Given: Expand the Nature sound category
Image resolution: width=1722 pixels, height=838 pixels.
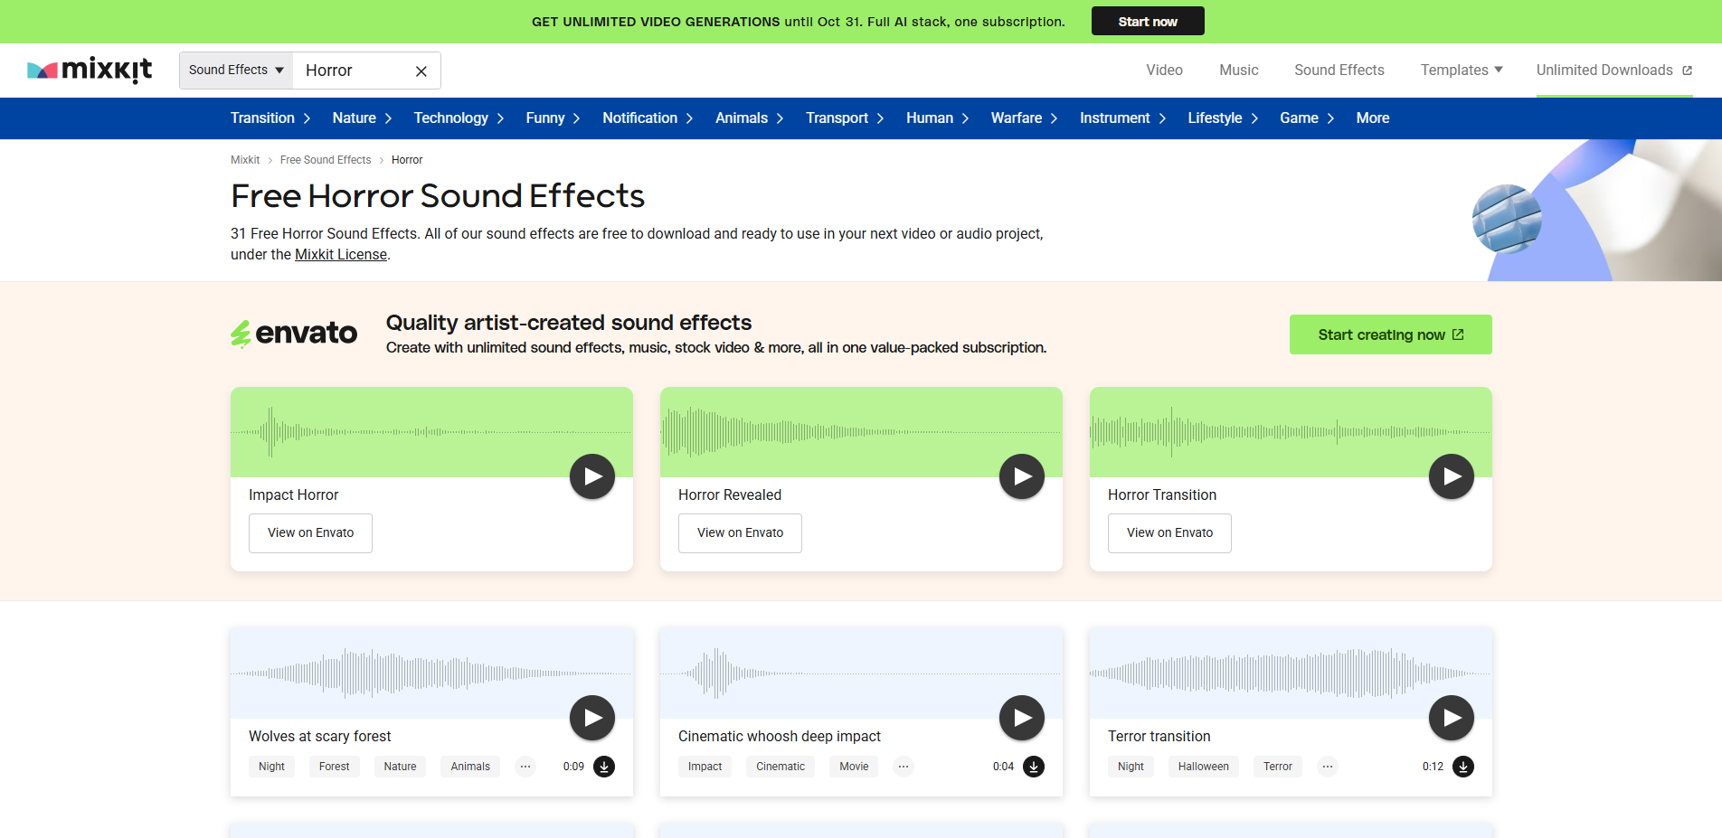Looking at the screenshot, I should (360, 118).
